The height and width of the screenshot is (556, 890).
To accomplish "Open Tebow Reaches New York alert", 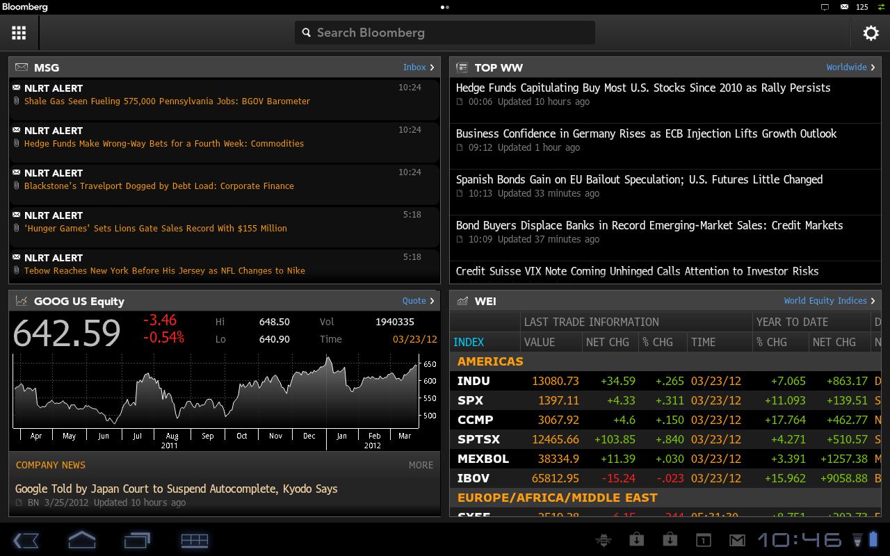I will coord(224,265).
